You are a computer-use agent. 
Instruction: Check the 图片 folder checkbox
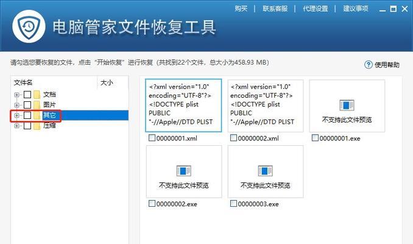coord(27,105)
